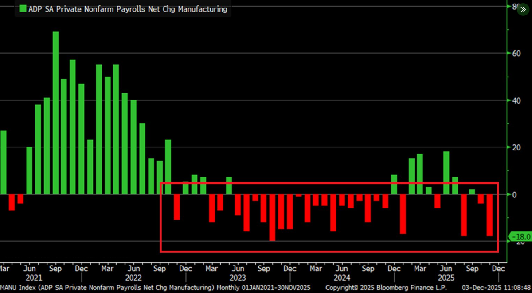Screen dimensions: 532x293
Task: Click the double-chevron expand icon in top corner
Action: [523, 9]
